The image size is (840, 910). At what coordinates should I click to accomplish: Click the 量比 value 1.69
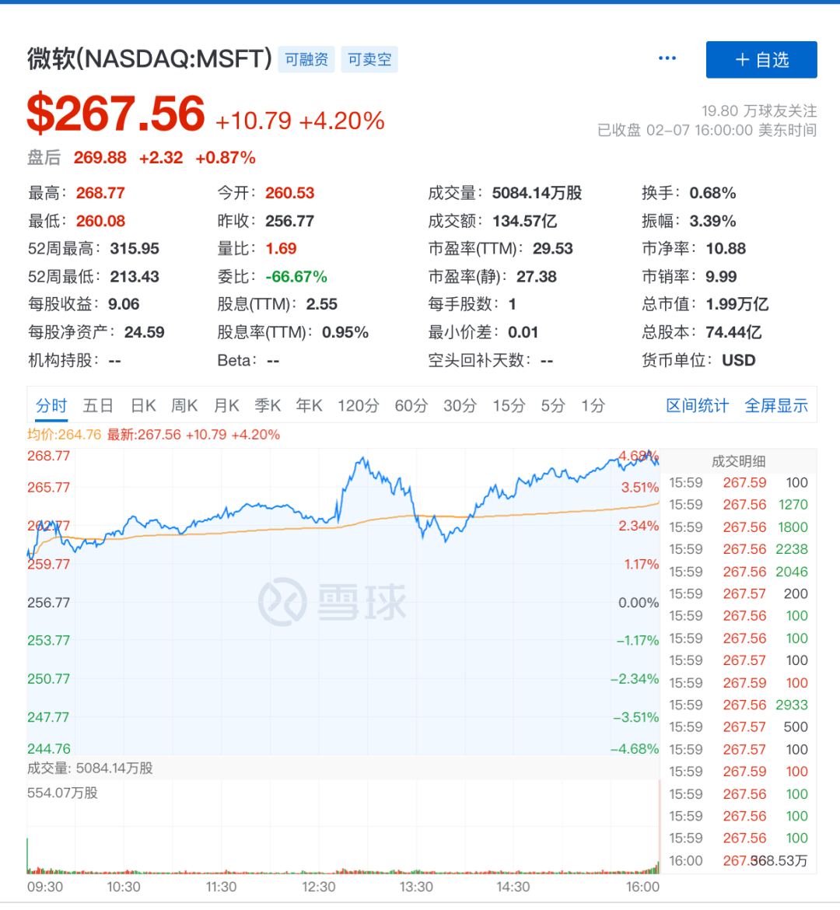[281, 249]
